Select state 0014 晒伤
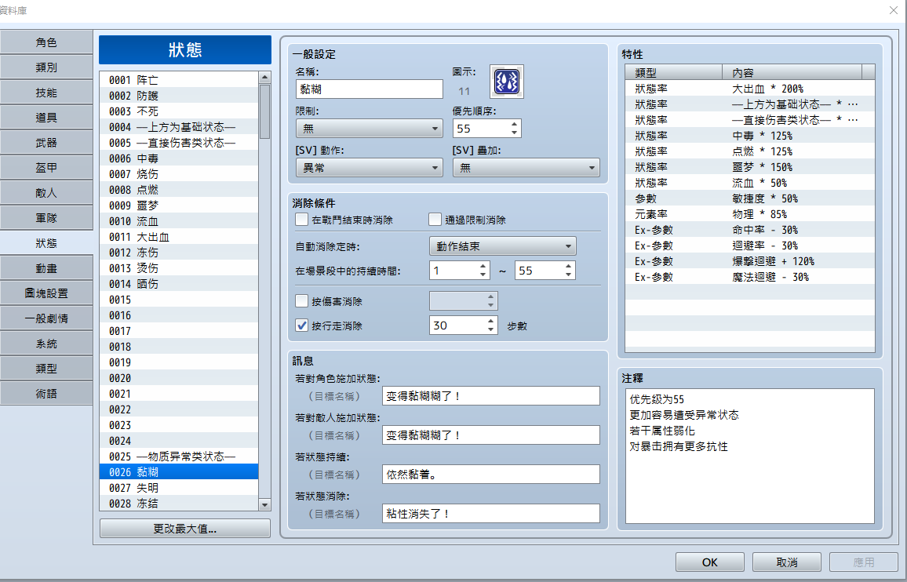The image size is (907, 582). tap(179, 283)
